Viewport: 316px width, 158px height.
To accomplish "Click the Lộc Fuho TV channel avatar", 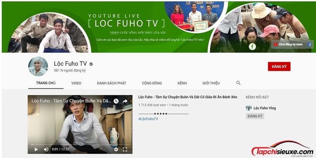I will pos(38,67).
